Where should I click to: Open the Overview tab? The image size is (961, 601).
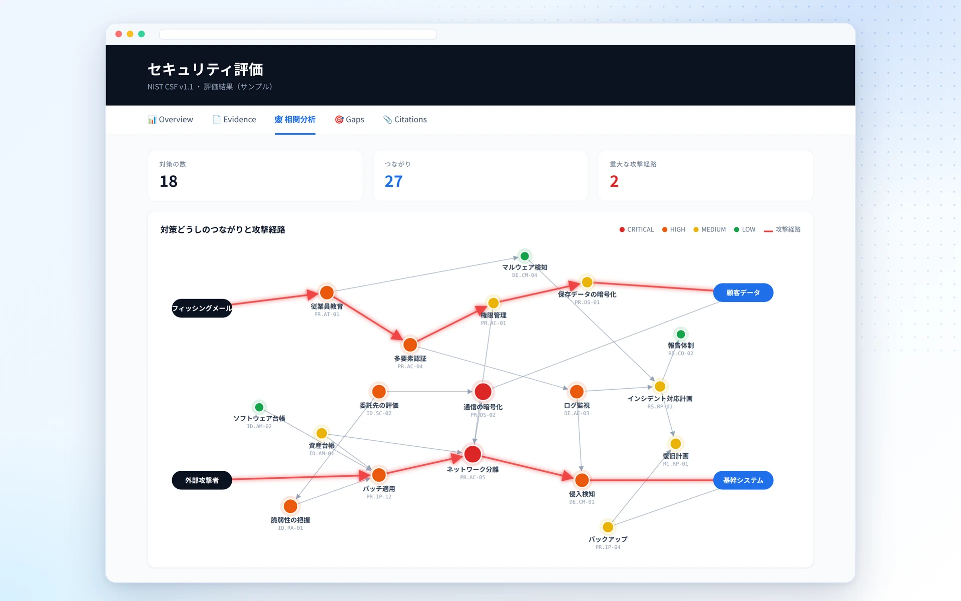(x=170, y=120)
